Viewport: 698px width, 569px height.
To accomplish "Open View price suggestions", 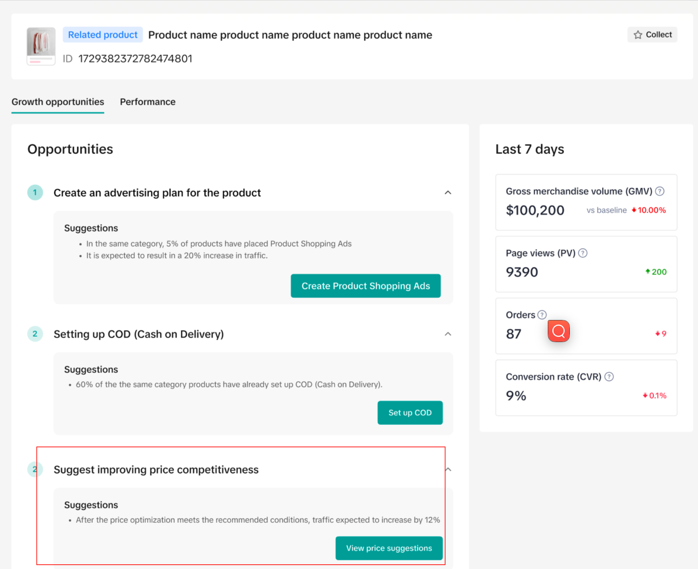I will click(389, 548).
